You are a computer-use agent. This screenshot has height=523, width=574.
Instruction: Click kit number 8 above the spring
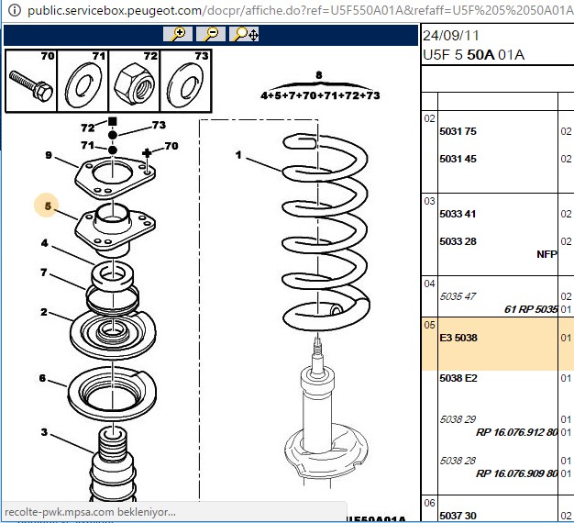pyautogui.click(x=319, y=75)
